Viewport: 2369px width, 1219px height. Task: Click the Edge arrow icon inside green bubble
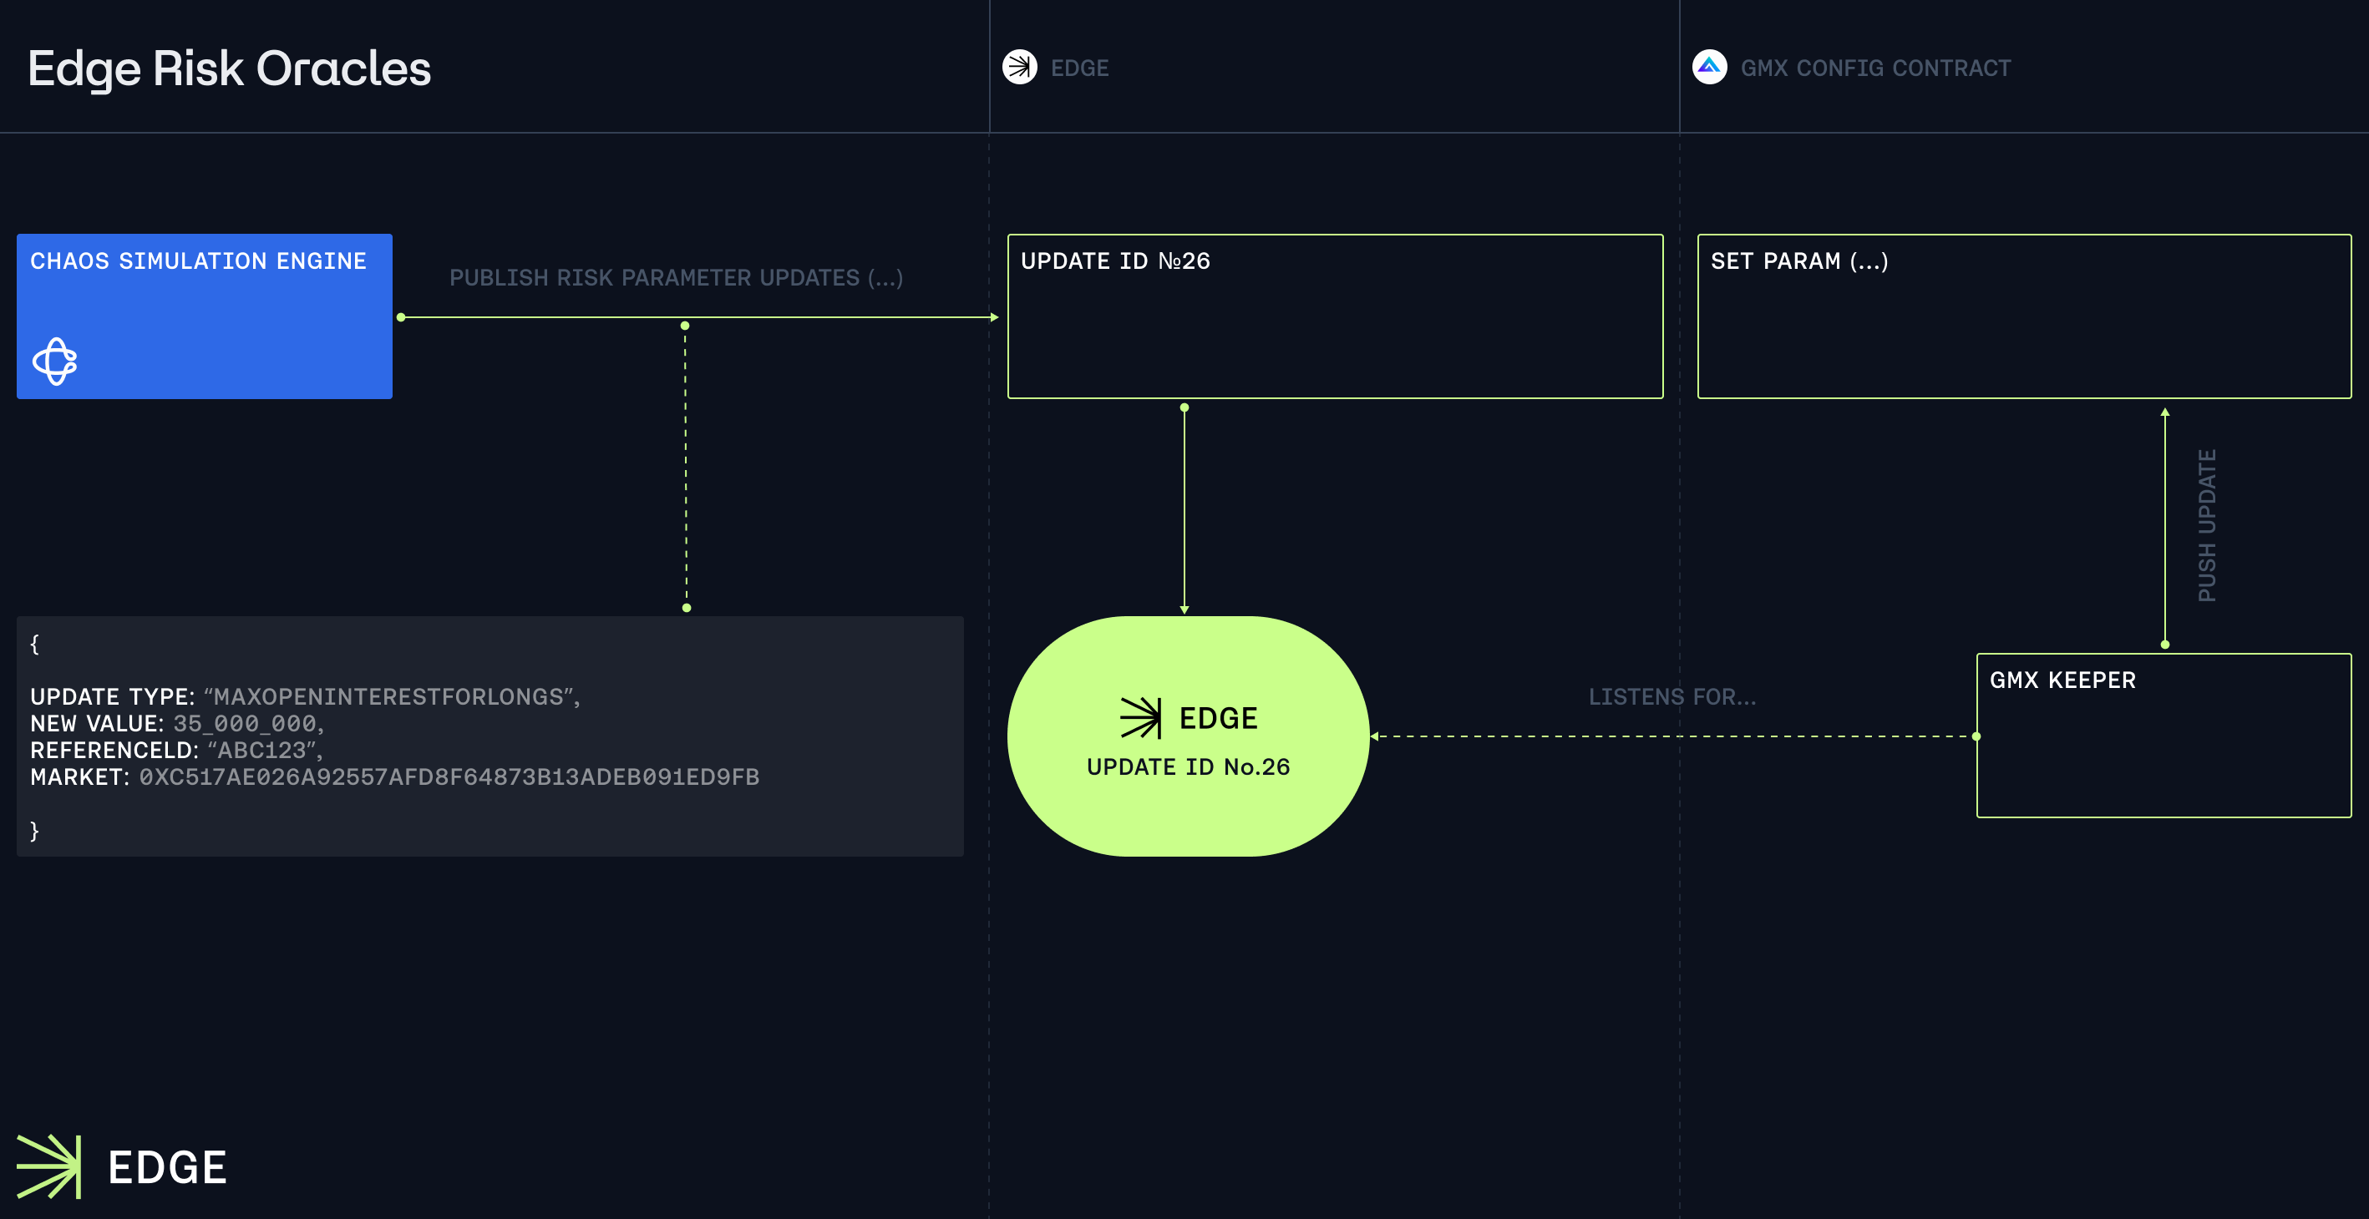point(1140,718)
